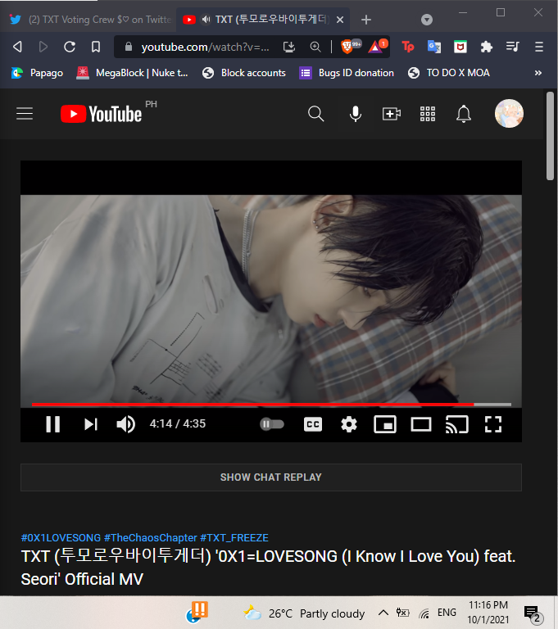Seek on the red video progress bar
Screen dimensions: 558x629
pos(271,405)
